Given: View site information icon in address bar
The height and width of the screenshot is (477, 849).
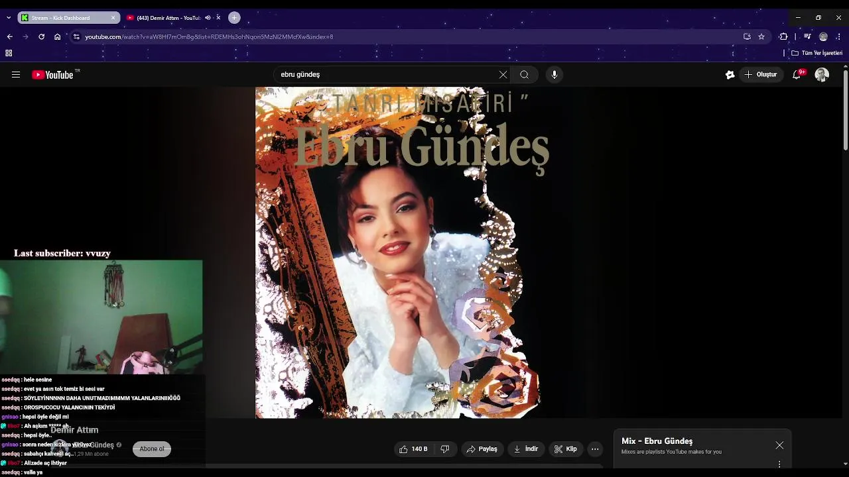Looking at the screenshot, I should [x=76, y=37].
